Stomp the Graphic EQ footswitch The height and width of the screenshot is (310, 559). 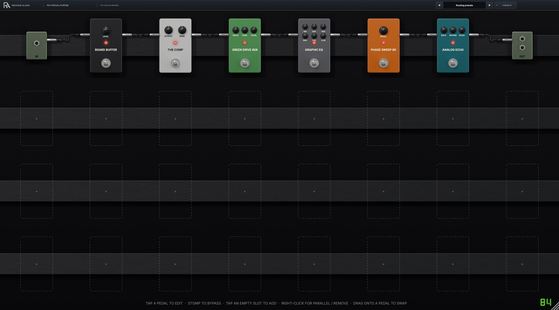point(314,63)
